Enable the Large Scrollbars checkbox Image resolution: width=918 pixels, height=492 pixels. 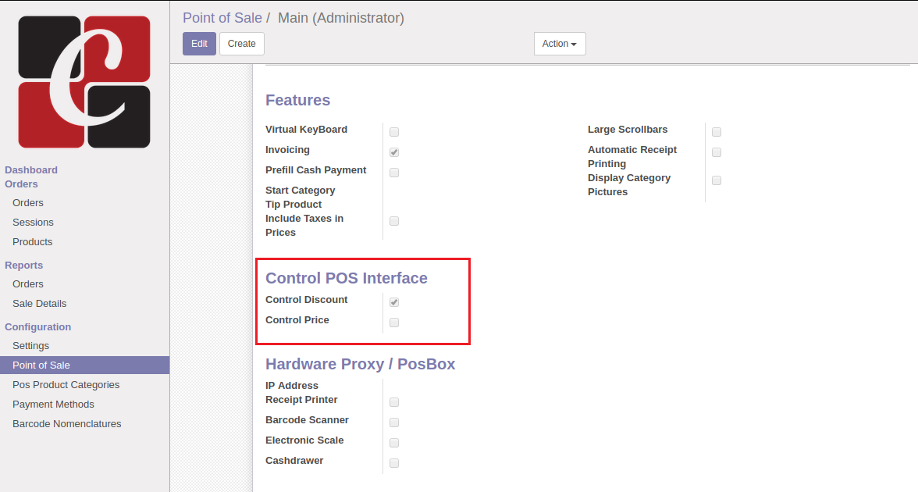717,132
